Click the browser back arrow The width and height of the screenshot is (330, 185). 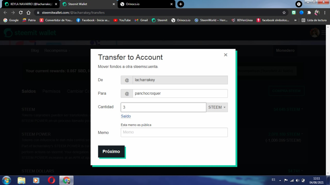pyautogui.click(x=5, y=13)
